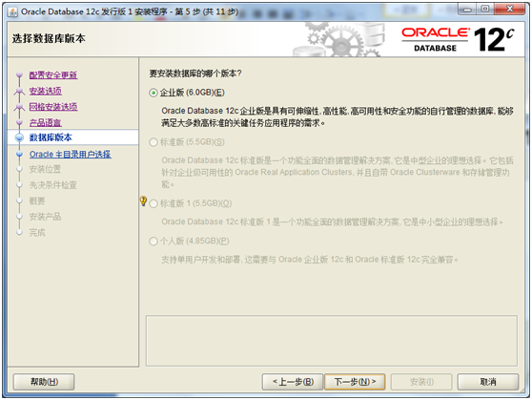The height and width of the screenshot is (400, 532).
Task: Click the 帮助(H) button
Action: pyautogui.click(x=44, y=382)
